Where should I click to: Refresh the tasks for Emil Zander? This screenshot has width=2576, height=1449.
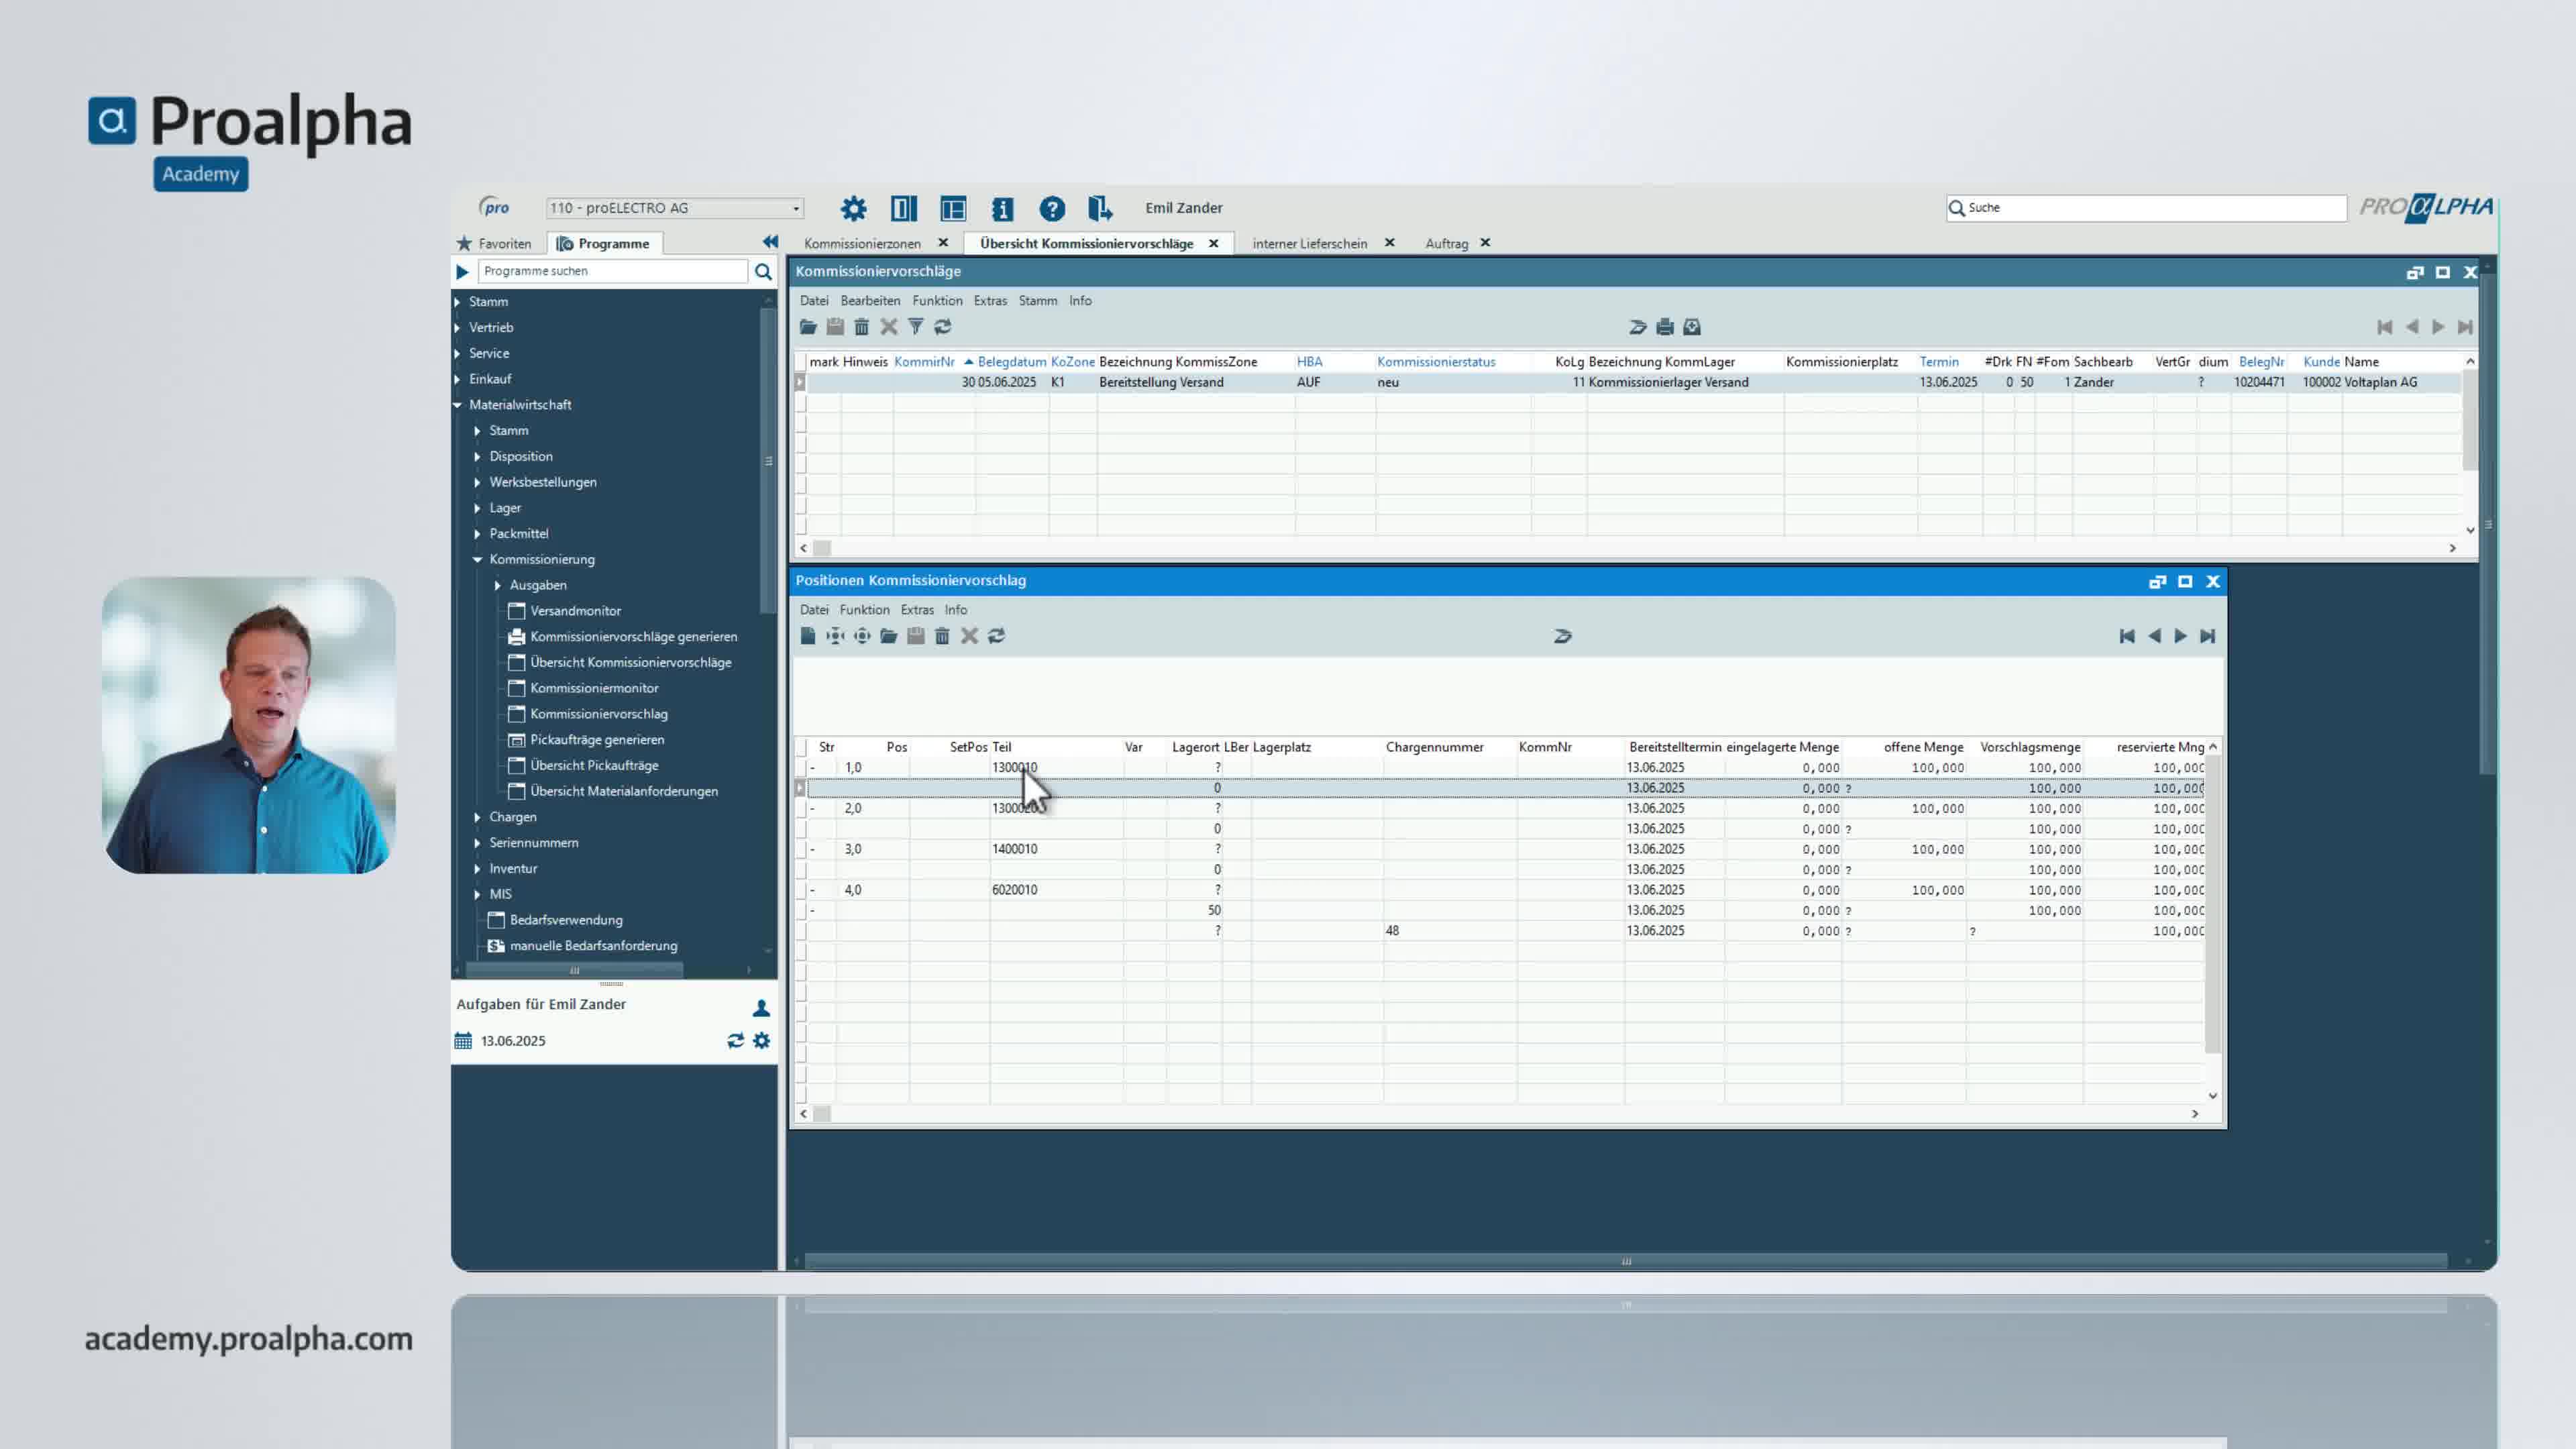[735, 1041]
